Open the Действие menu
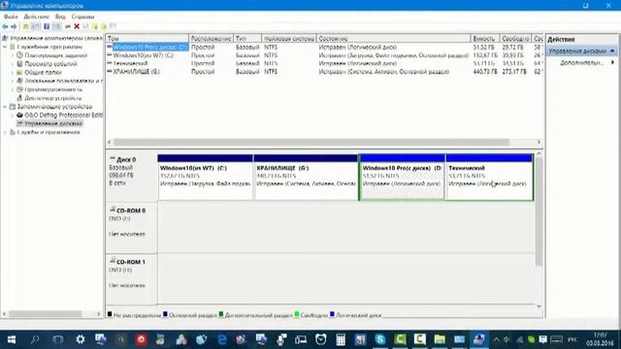Screen dimensions: 621x349 tap(37, 16)
